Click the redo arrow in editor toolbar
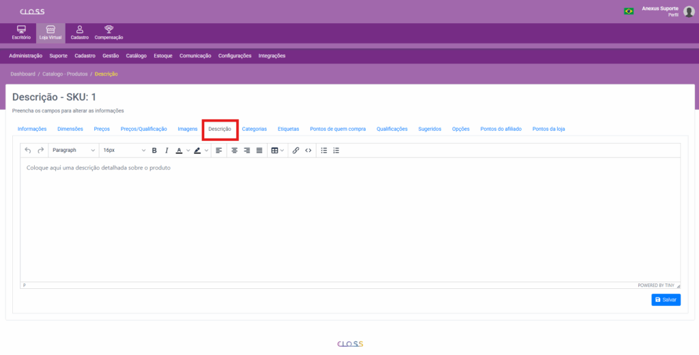The height and width of the screenshot is (355, 699). (x=40, y=150)
